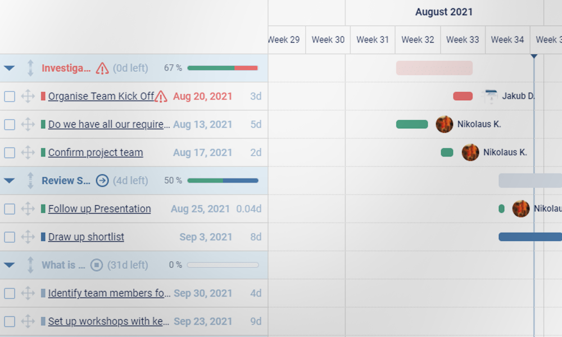Open the Draw up shortlist task link
This screenshot has width=562, height=337.
pyautogui.click(x=86, y=237)
